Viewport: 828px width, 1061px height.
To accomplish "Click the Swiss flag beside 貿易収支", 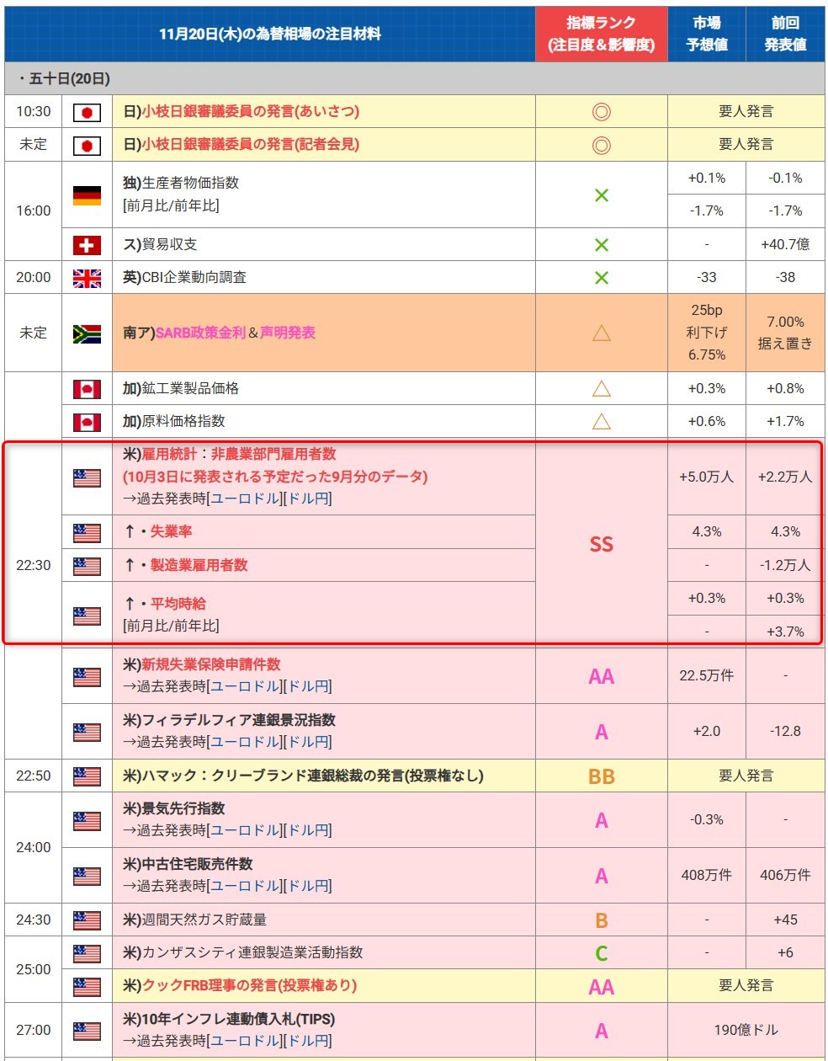I will click(87, 245).
